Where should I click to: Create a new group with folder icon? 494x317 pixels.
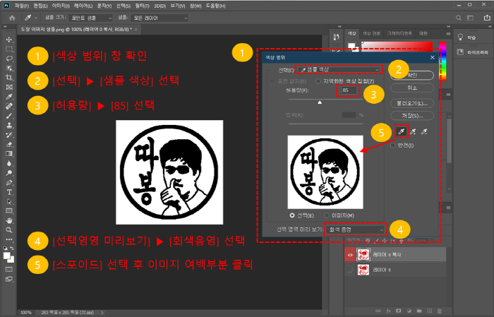coord(419,311)
